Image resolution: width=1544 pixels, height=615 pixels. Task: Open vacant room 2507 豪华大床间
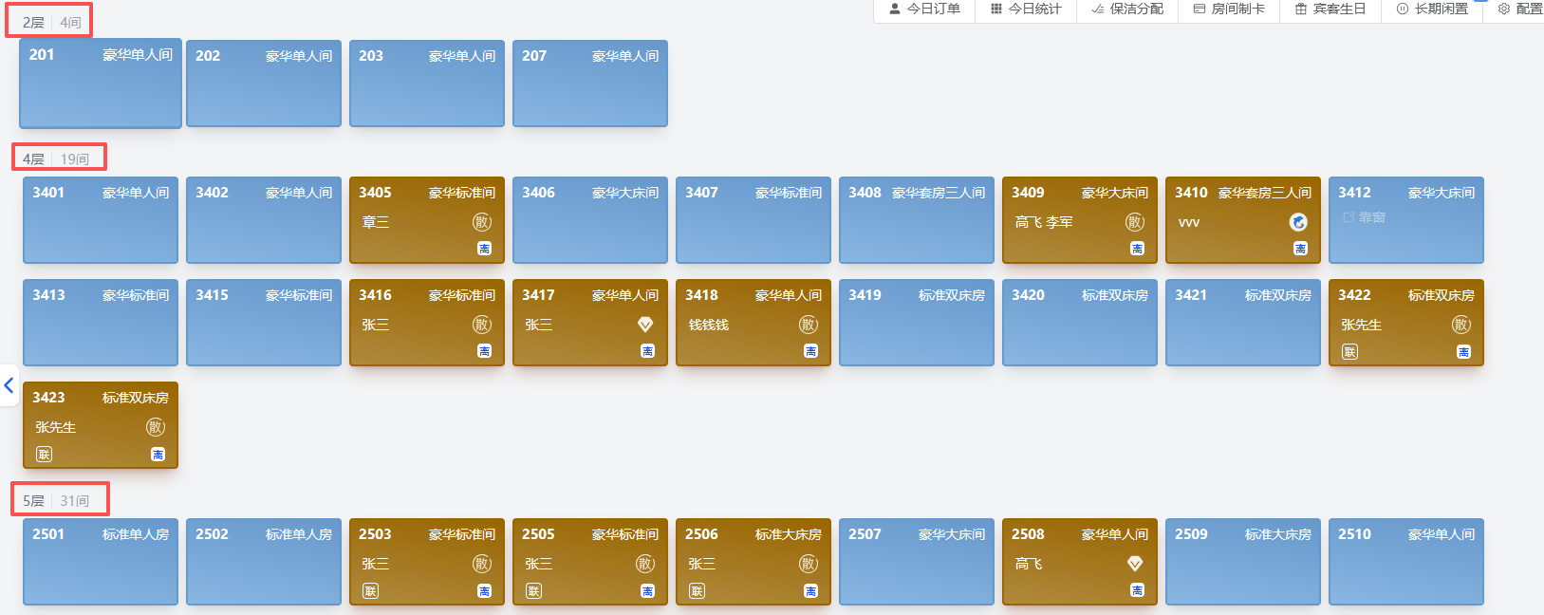(917, 562)
